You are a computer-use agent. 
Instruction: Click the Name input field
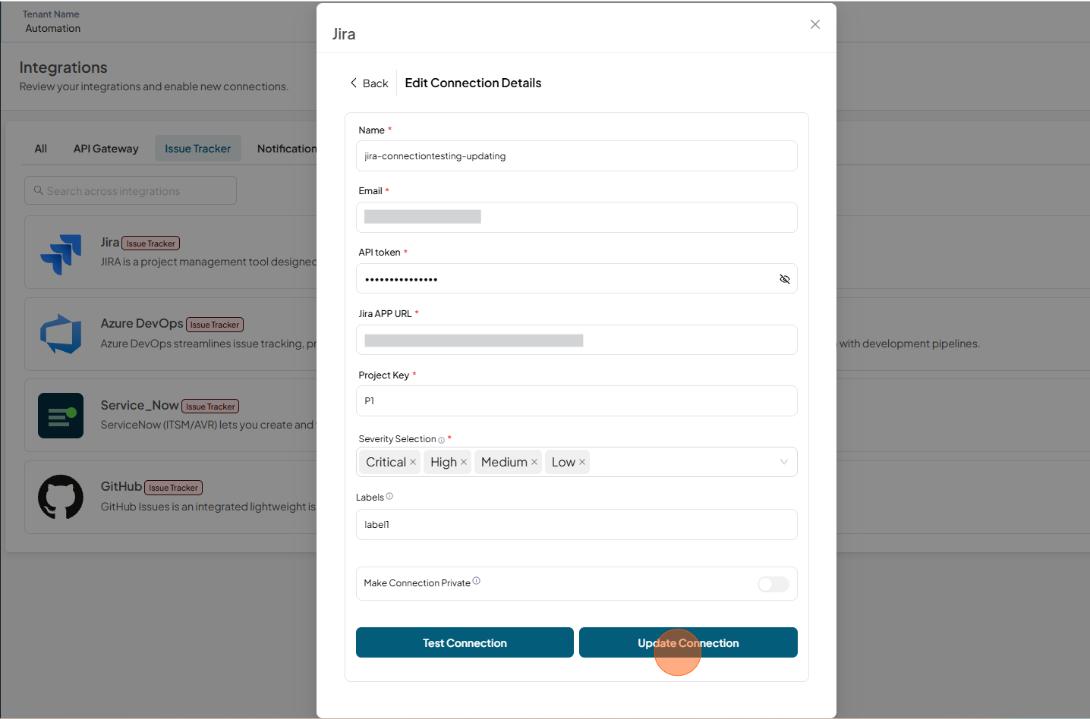pos(576,156)
